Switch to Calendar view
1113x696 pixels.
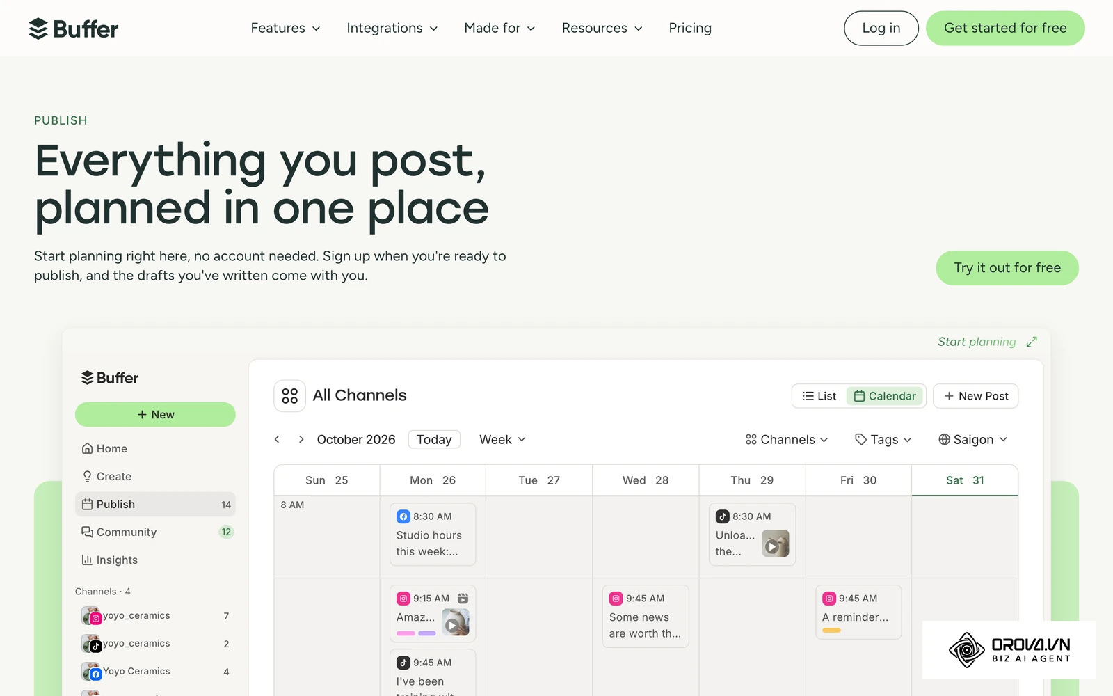885,396
